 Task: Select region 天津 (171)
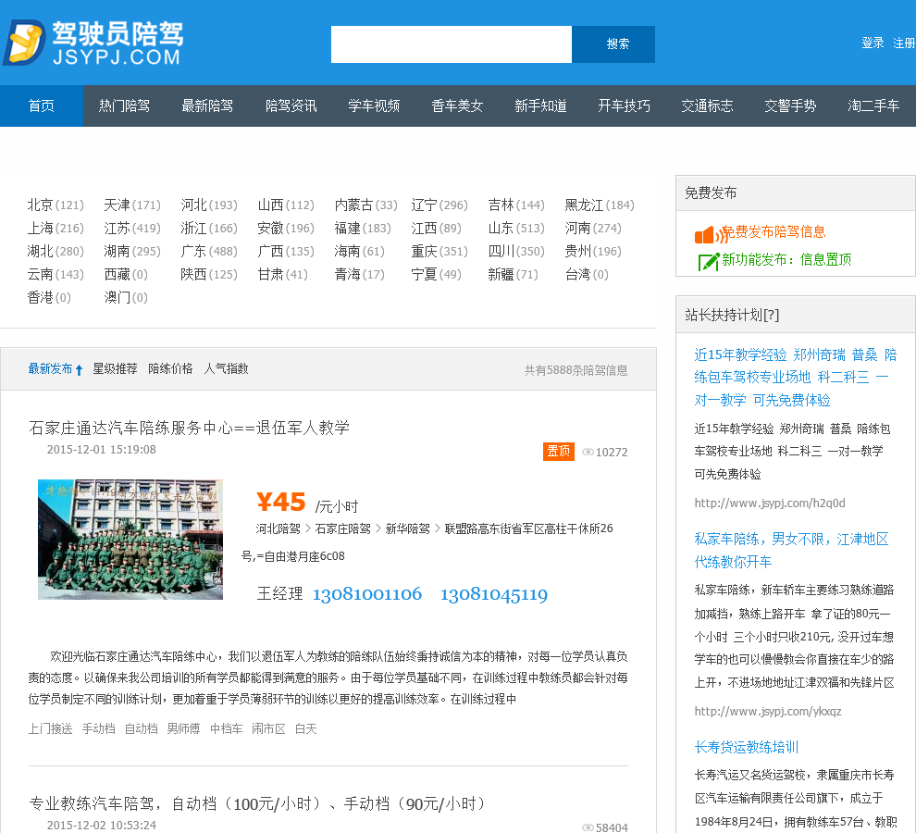(x=132, y=205)
